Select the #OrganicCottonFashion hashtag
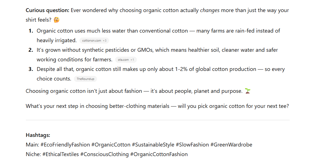Image resolution: width=324 pixels, height=161 pixels. coord(159,154)
